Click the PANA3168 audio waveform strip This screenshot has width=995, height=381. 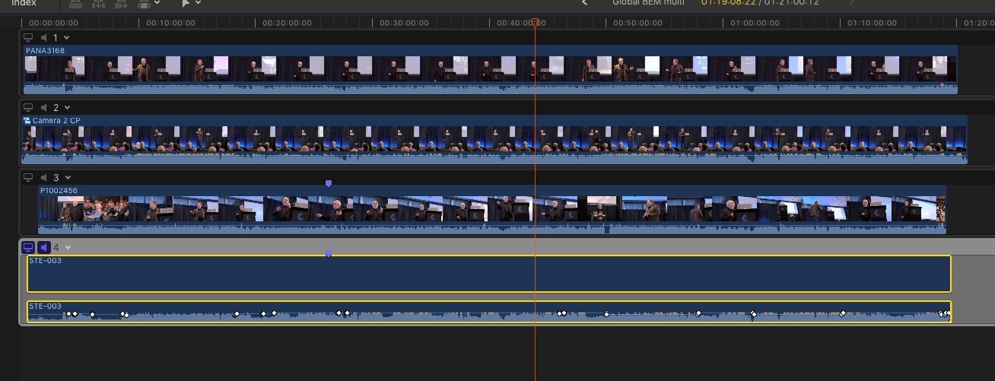(x=491, y=88)
